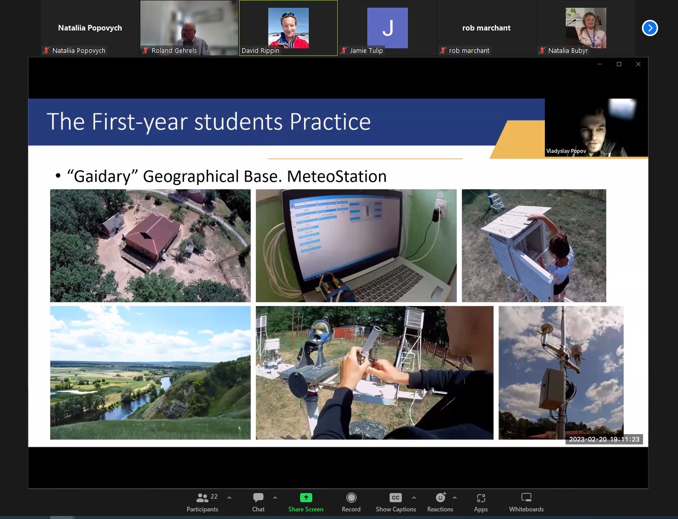Image resolution: width=678 pixels, height=519 pixels.
Task: Open the Reactions emoji picker
Action: tap(440, 498)
